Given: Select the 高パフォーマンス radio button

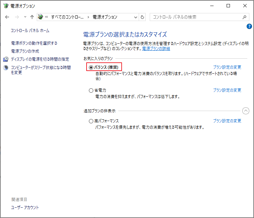Looking at the screenshot, I should point(91,121).
